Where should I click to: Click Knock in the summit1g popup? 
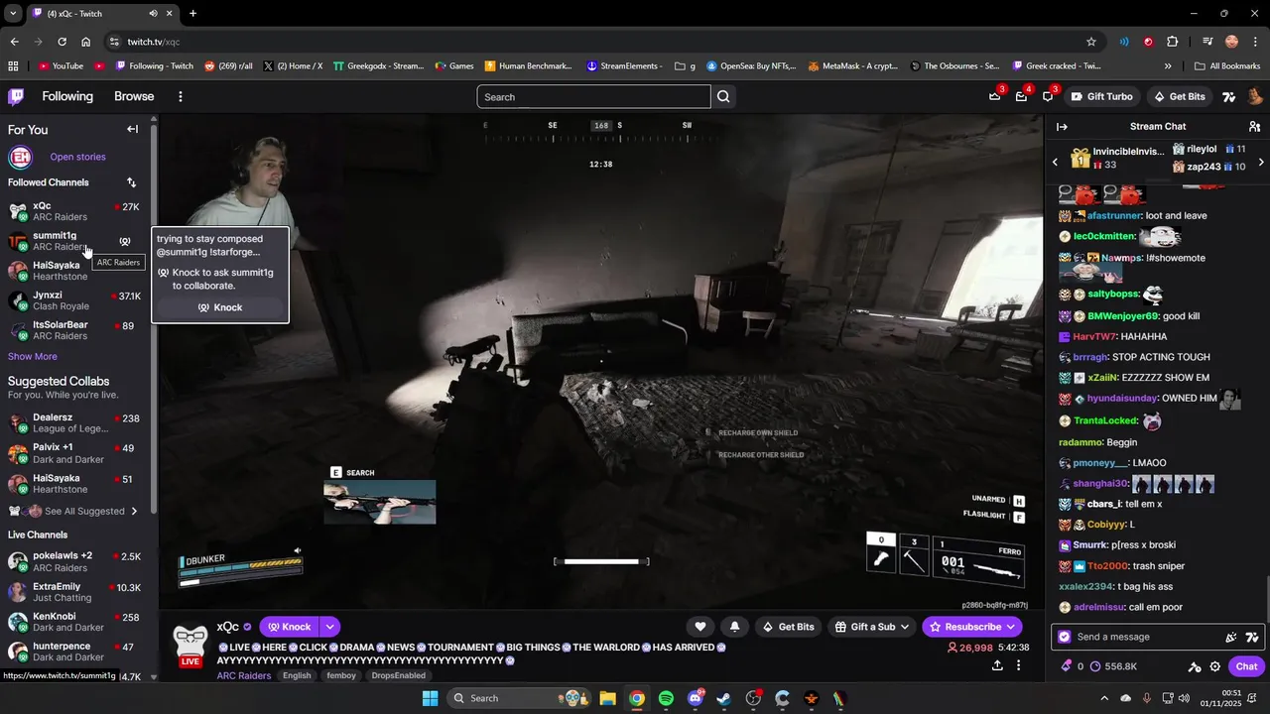220,307
